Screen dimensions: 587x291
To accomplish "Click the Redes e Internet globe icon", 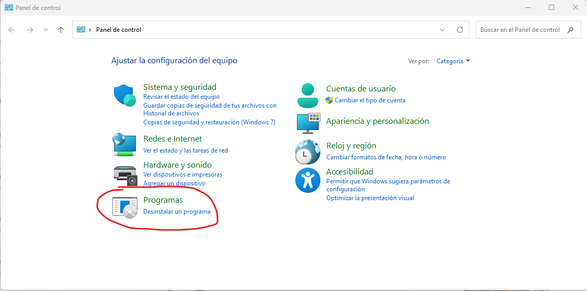I will (124, 144).
